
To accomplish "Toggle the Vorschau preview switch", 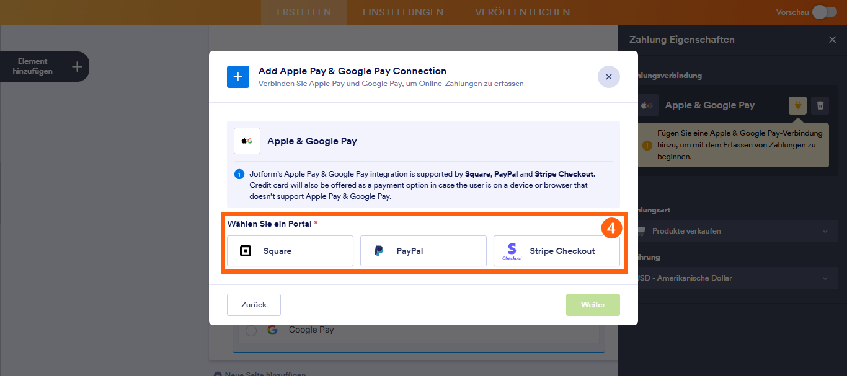I will [x=824, y=12].
